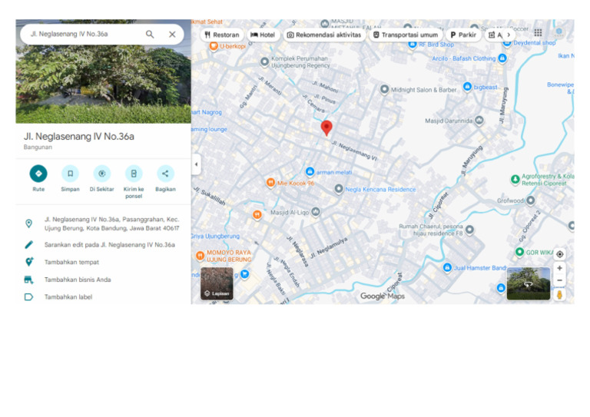Select arman melati shop marker

click(x=310, y=172)
